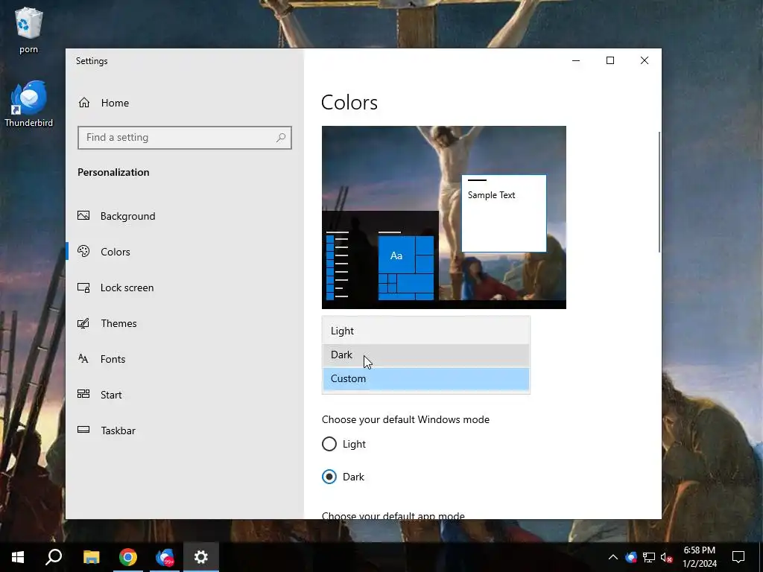
Task: Choose Custom in the color dropdown list
Action: pos(425,379)
